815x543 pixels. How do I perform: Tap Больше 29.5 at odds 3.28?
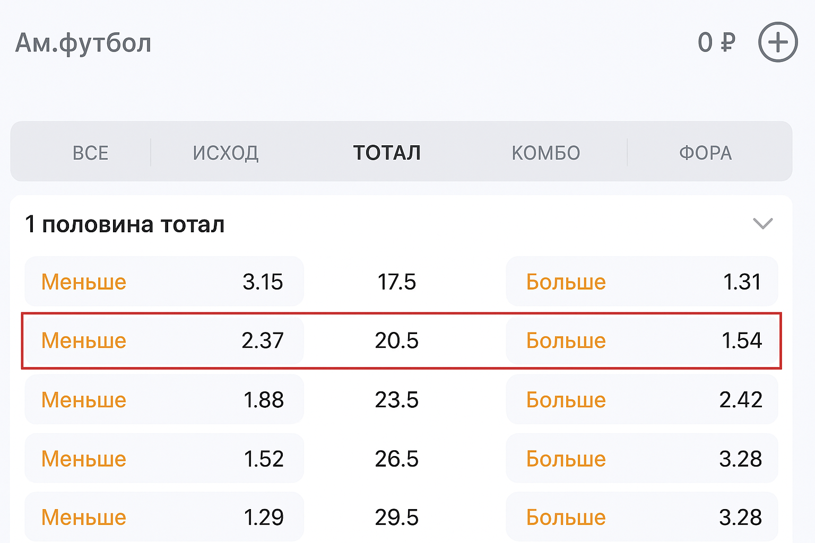click(641, 516)
